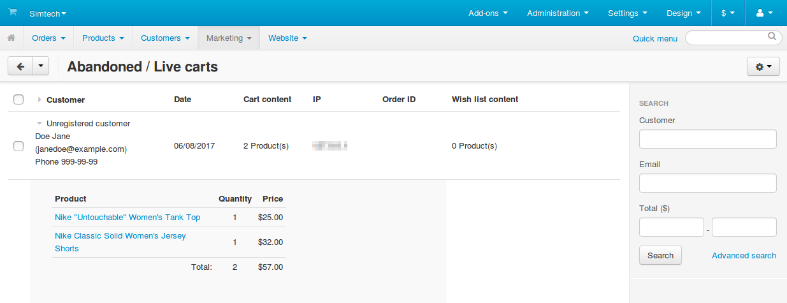Open the dropdown beside the back arrow
787x303 pixels.
tap(41, 66)
